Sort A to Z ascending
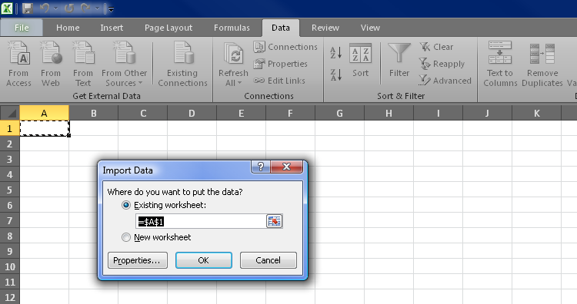 pyautogui.click(x=336, y=53)
